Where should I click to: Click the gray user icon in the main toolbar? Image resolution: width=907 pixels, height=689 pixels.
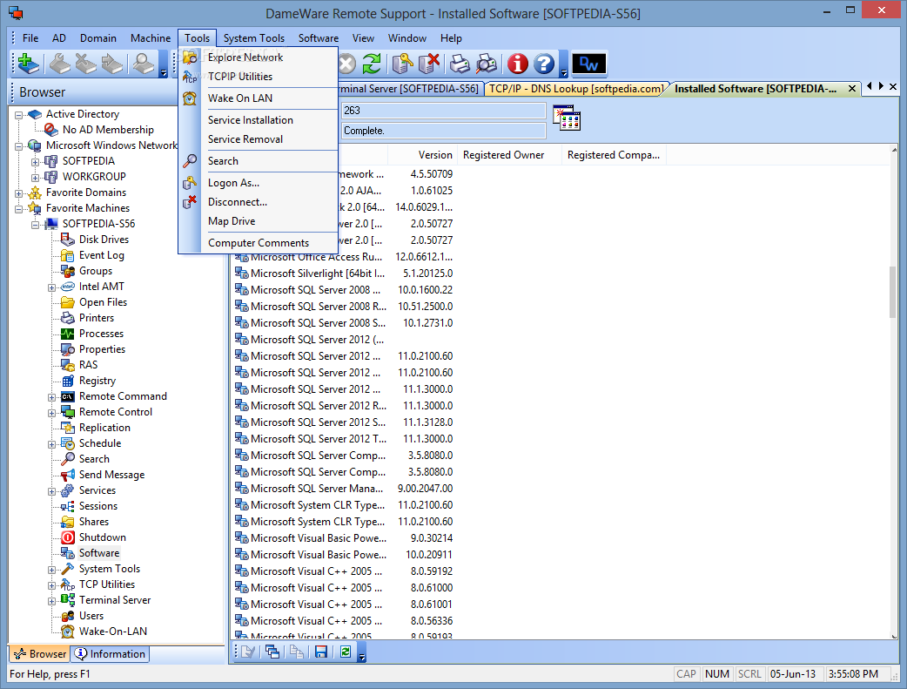tap(144, 64)
